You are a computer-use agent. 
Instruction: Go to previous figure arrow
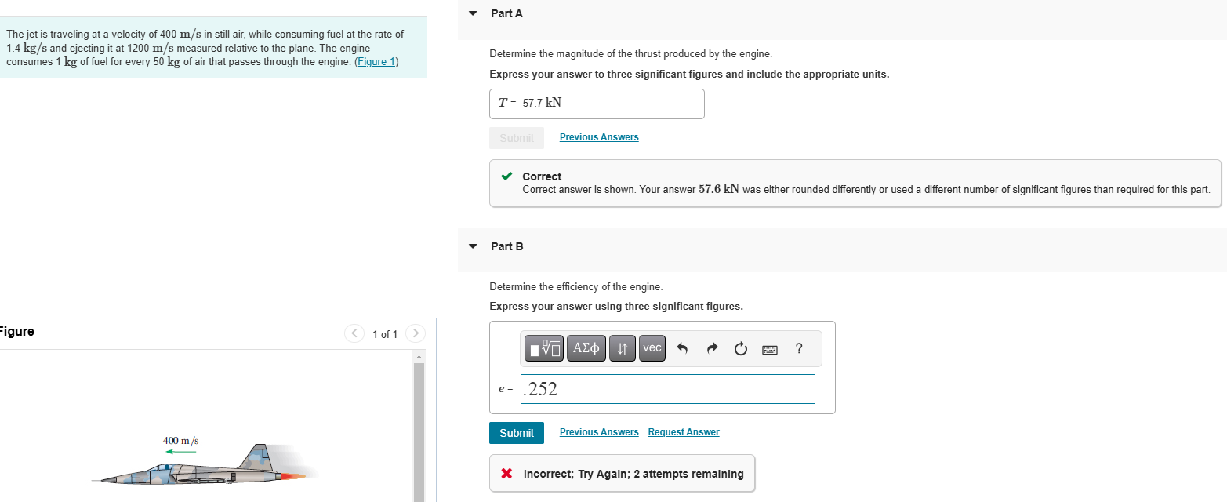[354, 334]
